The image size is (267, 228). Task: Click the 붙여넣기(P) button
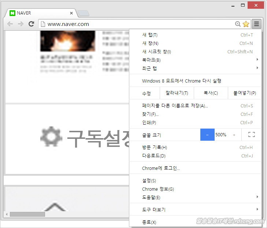click(x=245, y=93)
